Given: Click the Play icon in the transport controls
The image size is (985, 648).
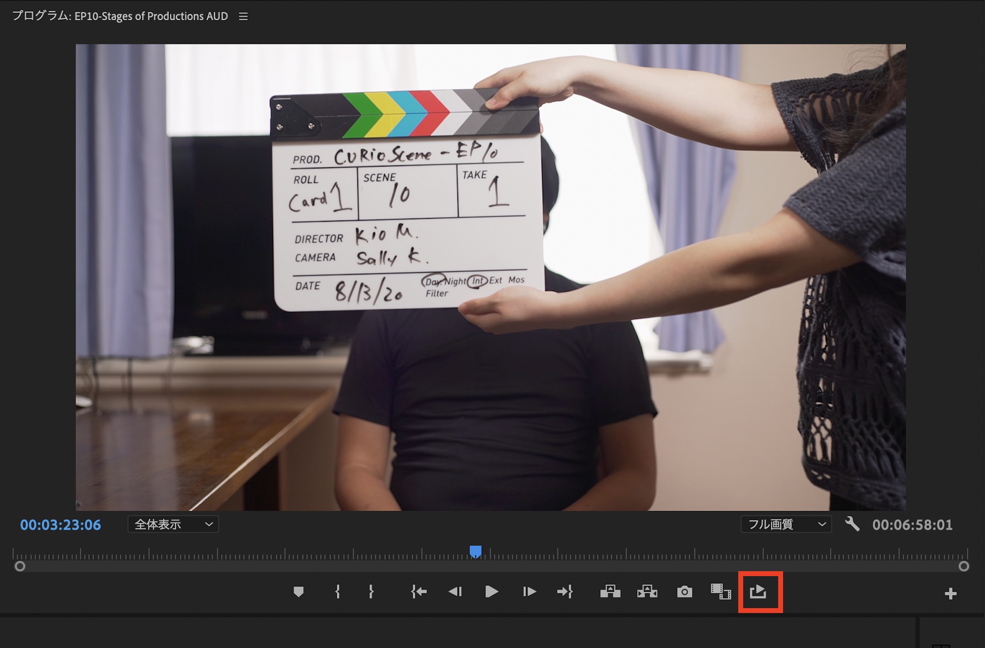Looking at the screenshot, I should coord(491,592).
